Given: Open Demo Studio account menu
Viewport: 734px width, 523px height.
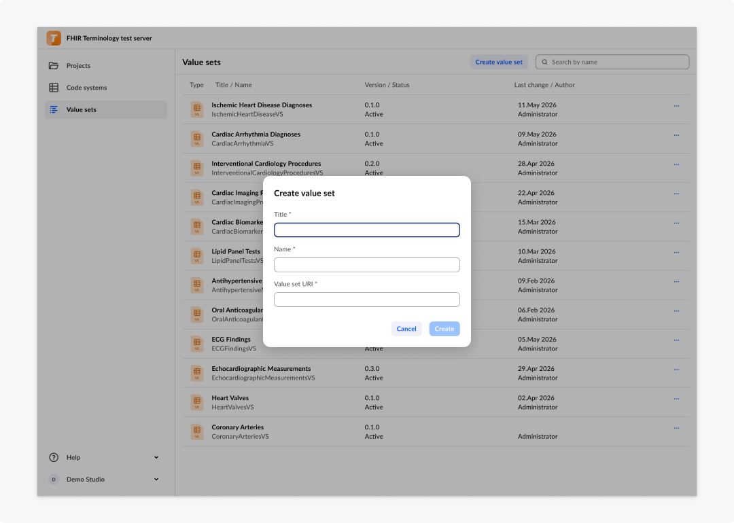Looking at the screenshot, I should [106, 480].
